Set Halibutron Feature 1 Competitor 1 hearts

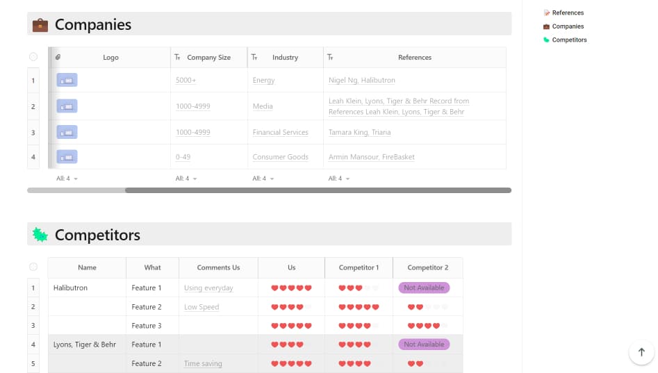point(359,288)
